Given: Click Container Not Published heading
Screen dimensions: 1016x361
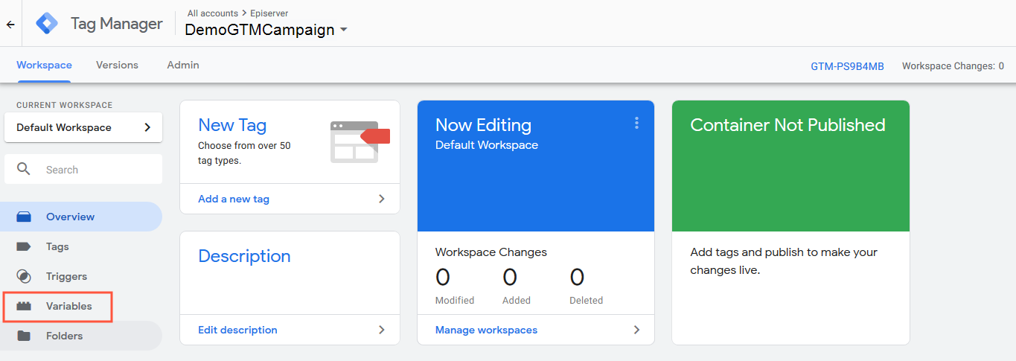Looking at the screenshot, I should pyautogui.click(x=787, y=125).
